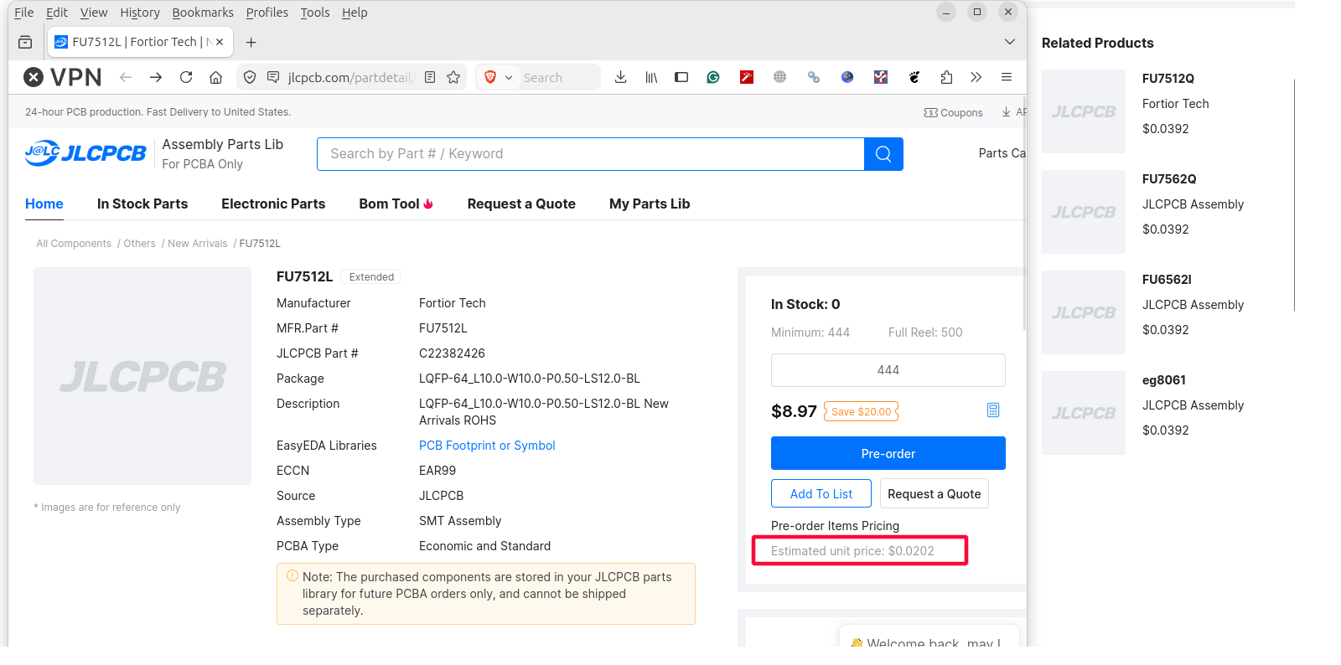Go forward to the next page

pyautogui.click(x=156, y=77)
